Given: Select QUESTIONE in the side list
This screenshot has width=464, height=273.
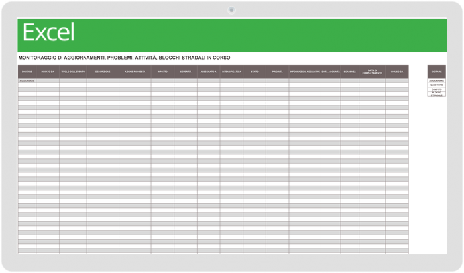Looking at the screenshot, I should 436,85.
